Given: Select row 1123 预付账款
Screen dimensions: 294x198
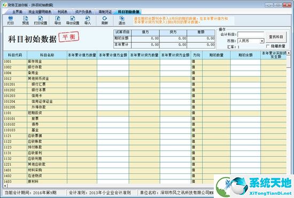Looking at the screenshot, I should tap(145, 147).
